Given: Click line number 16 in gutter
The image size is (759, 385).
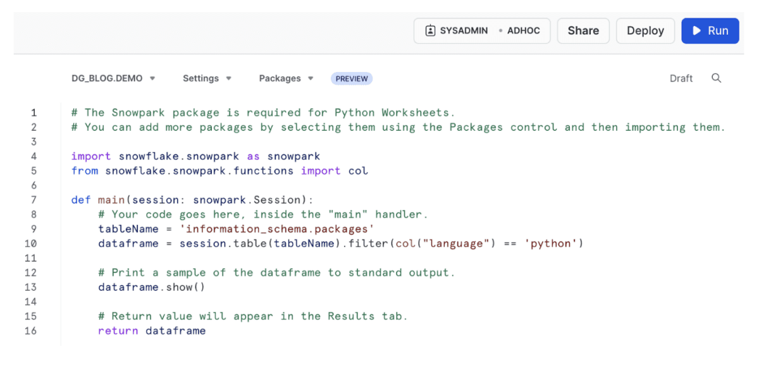Looking at the screenshot, I should pyautogui.click(x=30, y=331).
